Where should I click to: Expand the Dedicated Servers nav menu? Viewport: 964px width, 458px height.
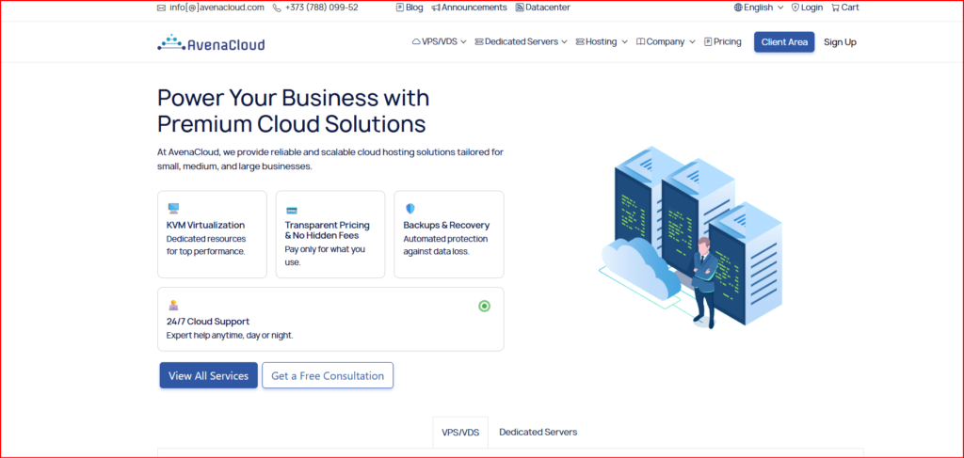[x=521, y=41]
